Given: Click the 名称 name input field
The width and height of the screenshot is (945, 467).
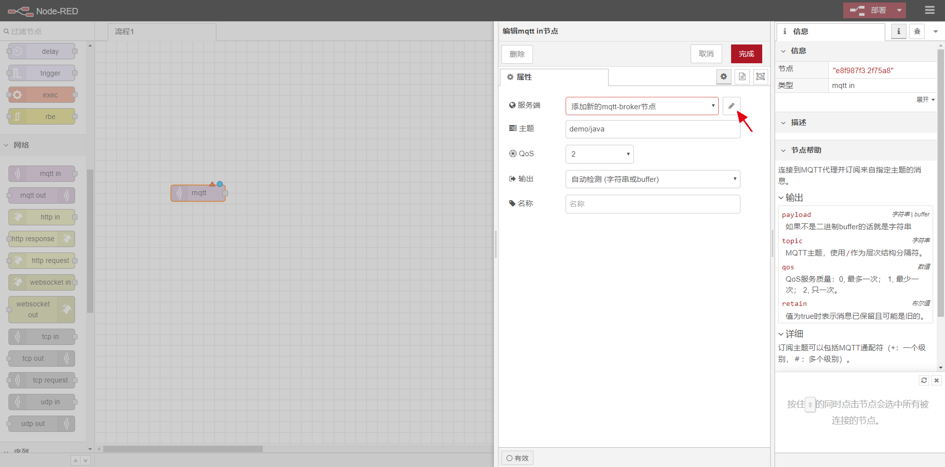Looking at the screenshot, I should click(653, 204).
